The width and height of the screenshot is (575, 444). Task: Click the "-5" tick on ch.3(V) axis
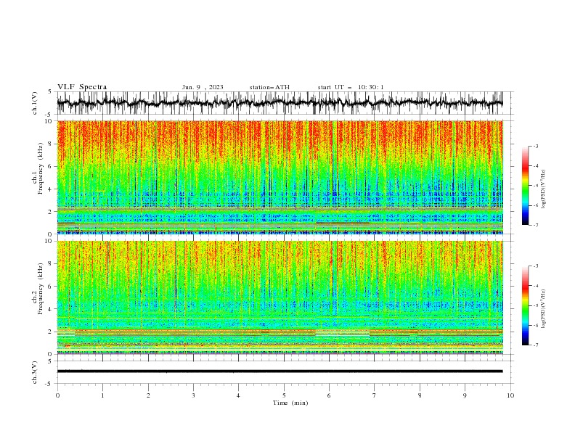pyautogui.click(x=49, y=384)
